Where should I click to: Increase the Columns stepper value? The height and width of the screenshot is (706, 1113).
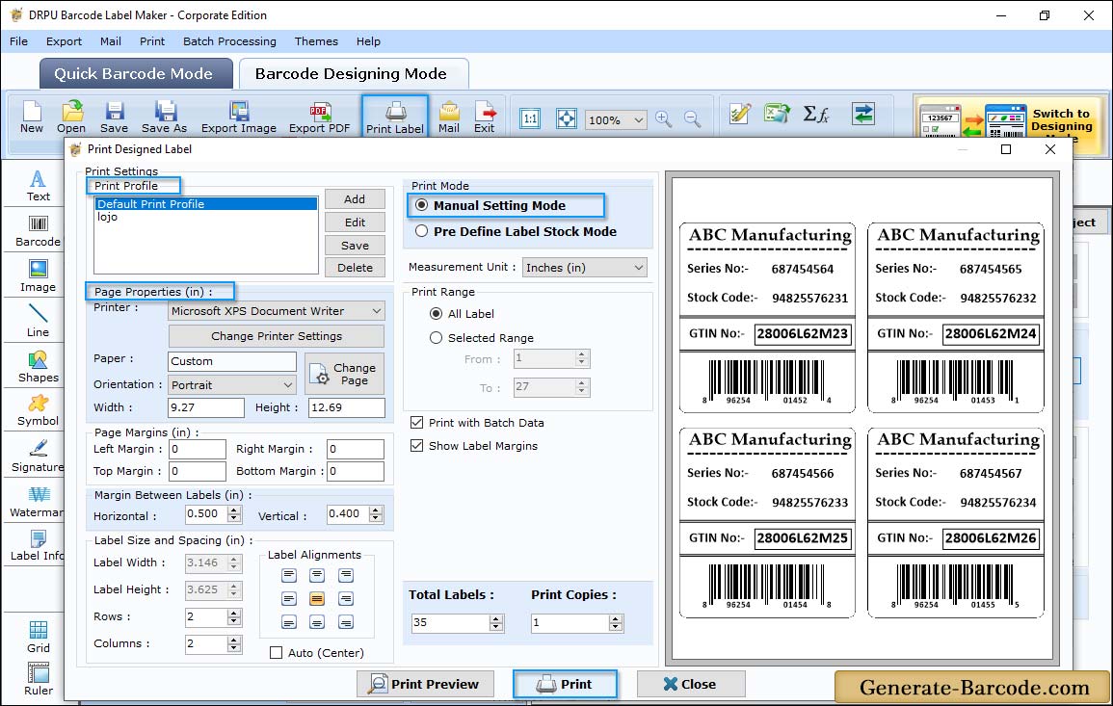[234, 640]
